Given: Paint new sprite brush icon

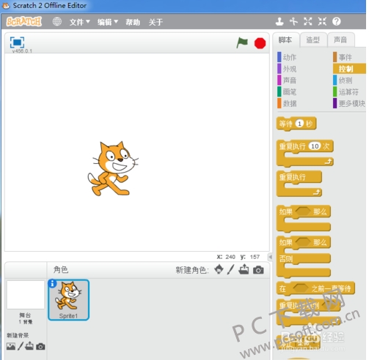Looking at the screenshot, I should coord(230,270).
